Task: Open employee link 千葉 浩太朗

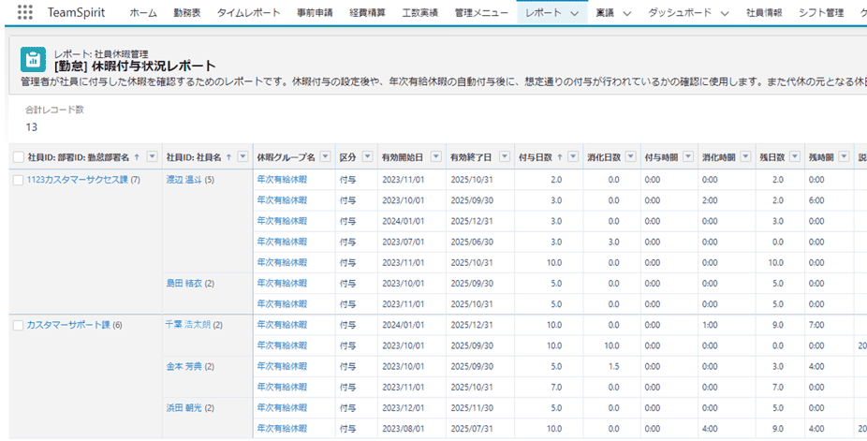Action: pyautogui.click(x=187, y=325)
